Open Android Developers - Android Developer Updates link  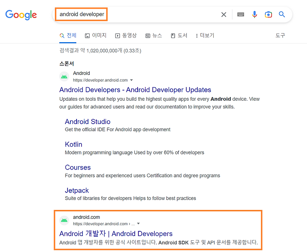pos(135,90)
